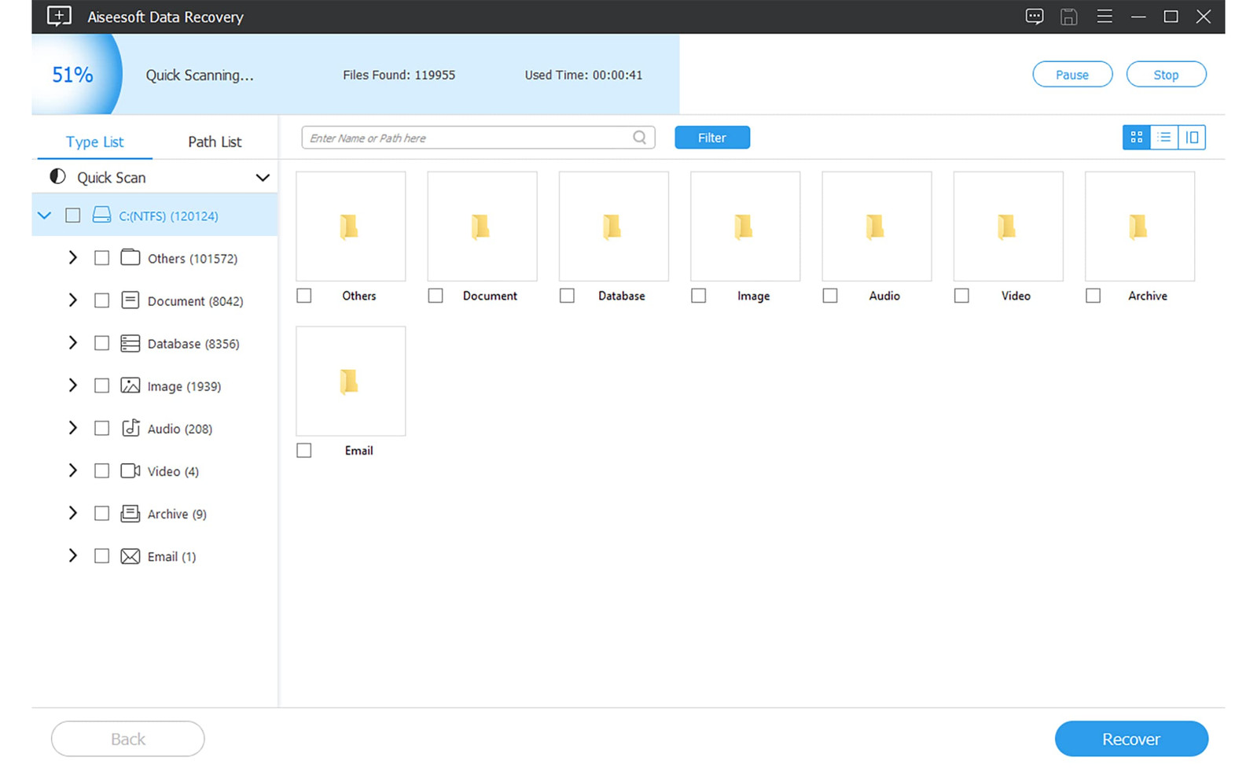1257x774 pixels.
Task: Click the Image type icon in sidebar
Action: pyautogui.click(x=130, y=385)
